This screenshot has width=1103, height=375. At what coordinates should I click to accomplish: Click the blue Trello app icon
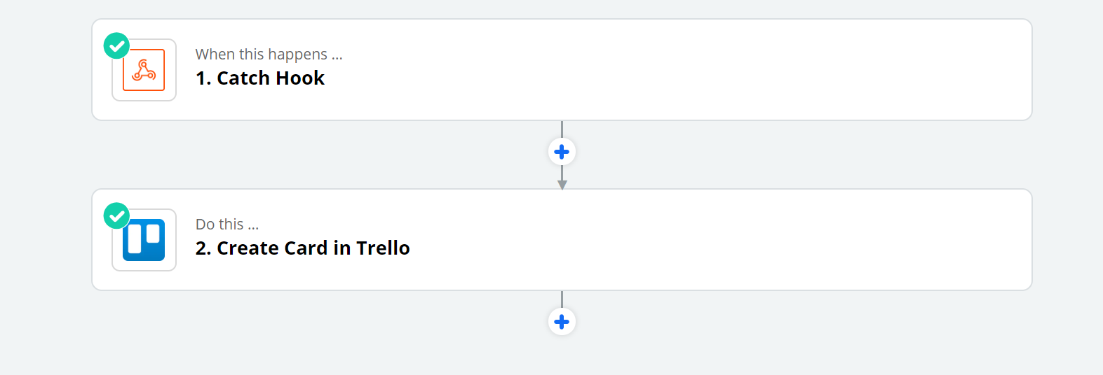point(144,240)
